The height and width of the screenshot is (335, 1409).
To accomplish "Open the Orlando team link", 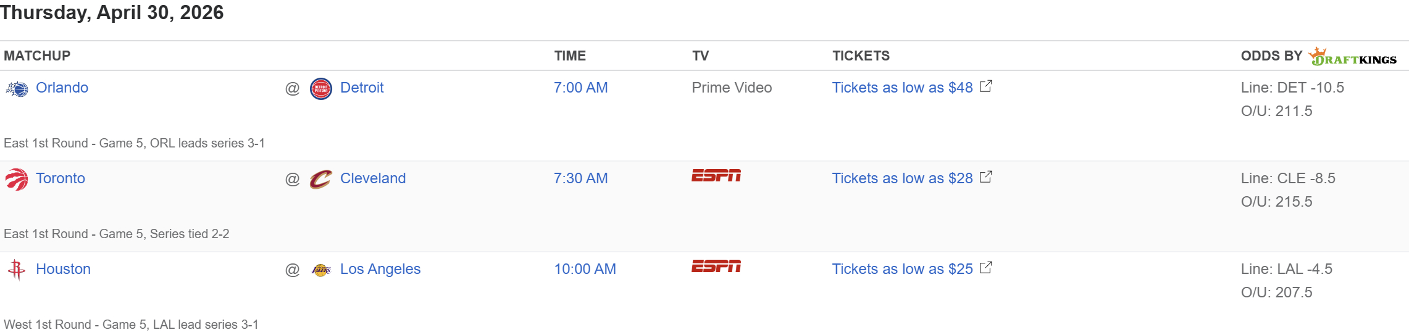I will click(x=62, y=88).
